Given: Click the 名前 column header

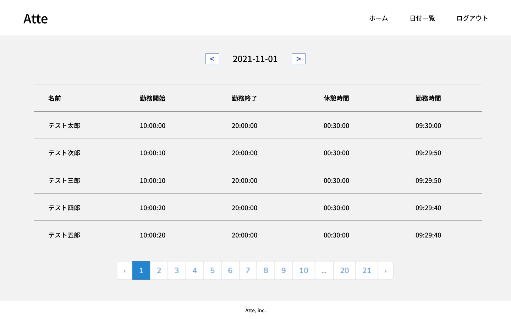Looking at the screenshot, I should (x=55, y=98).
